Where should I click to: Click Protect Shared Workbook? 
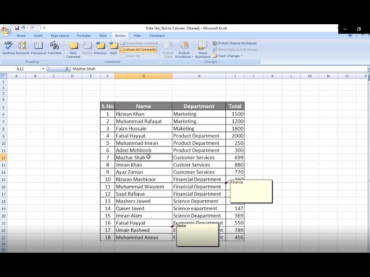point(235,43)
